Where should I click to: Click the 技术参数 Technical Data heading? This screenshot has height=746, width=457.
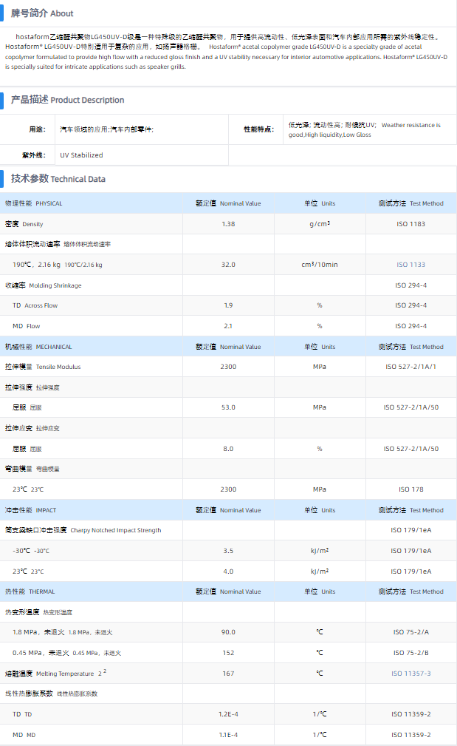(x=58, y=179)
